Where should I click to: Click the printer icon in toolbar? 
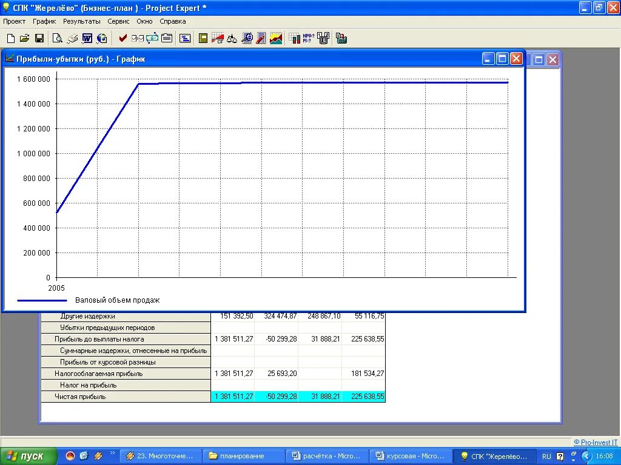coord(73,38)
